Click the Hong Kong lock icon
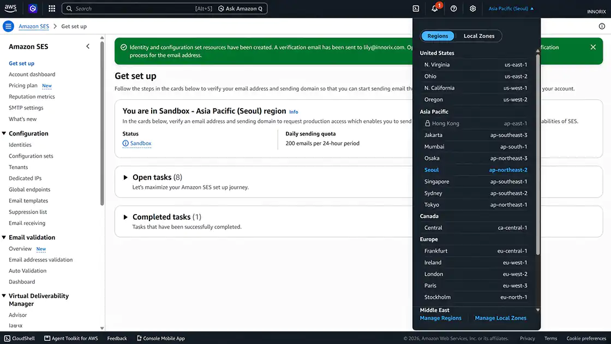The width and height of the screenshot is (611, 344). (x=428, y=123)
